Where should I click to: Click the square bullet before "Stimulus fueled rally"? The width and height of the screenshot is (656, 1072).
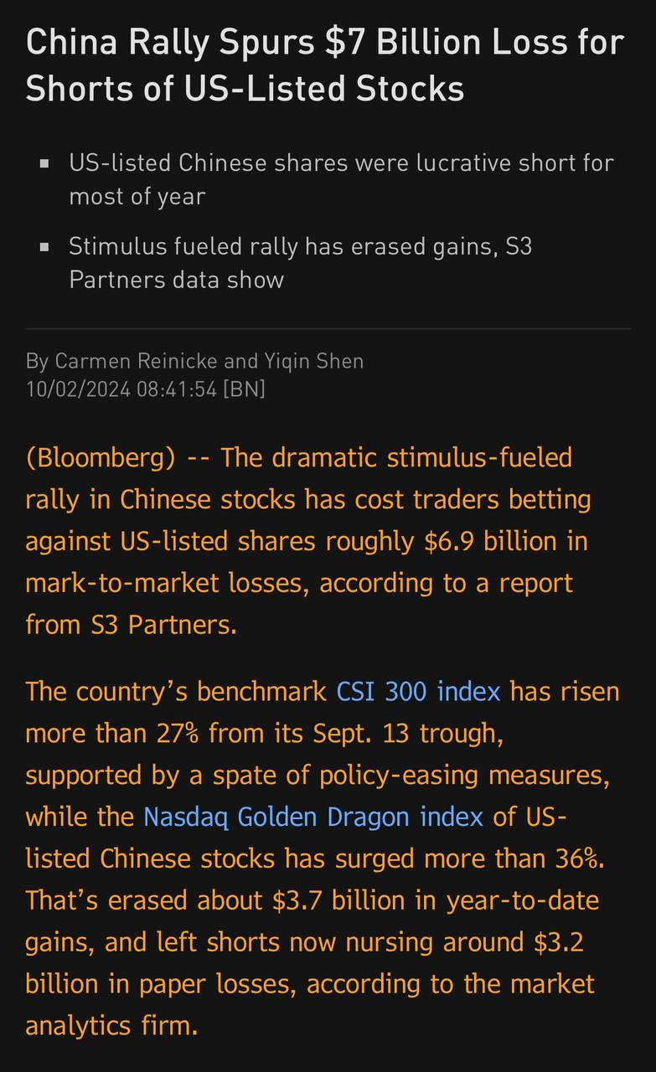44,247
